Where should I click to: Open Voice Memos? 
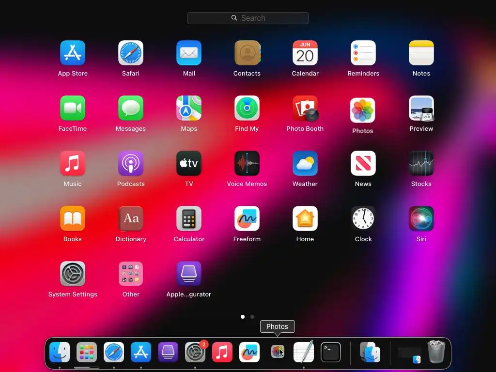click(x=247, y=163)
